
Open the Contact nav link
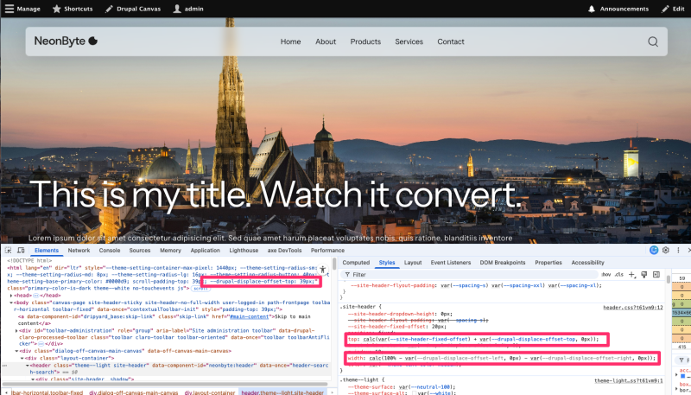coord(451,41)
